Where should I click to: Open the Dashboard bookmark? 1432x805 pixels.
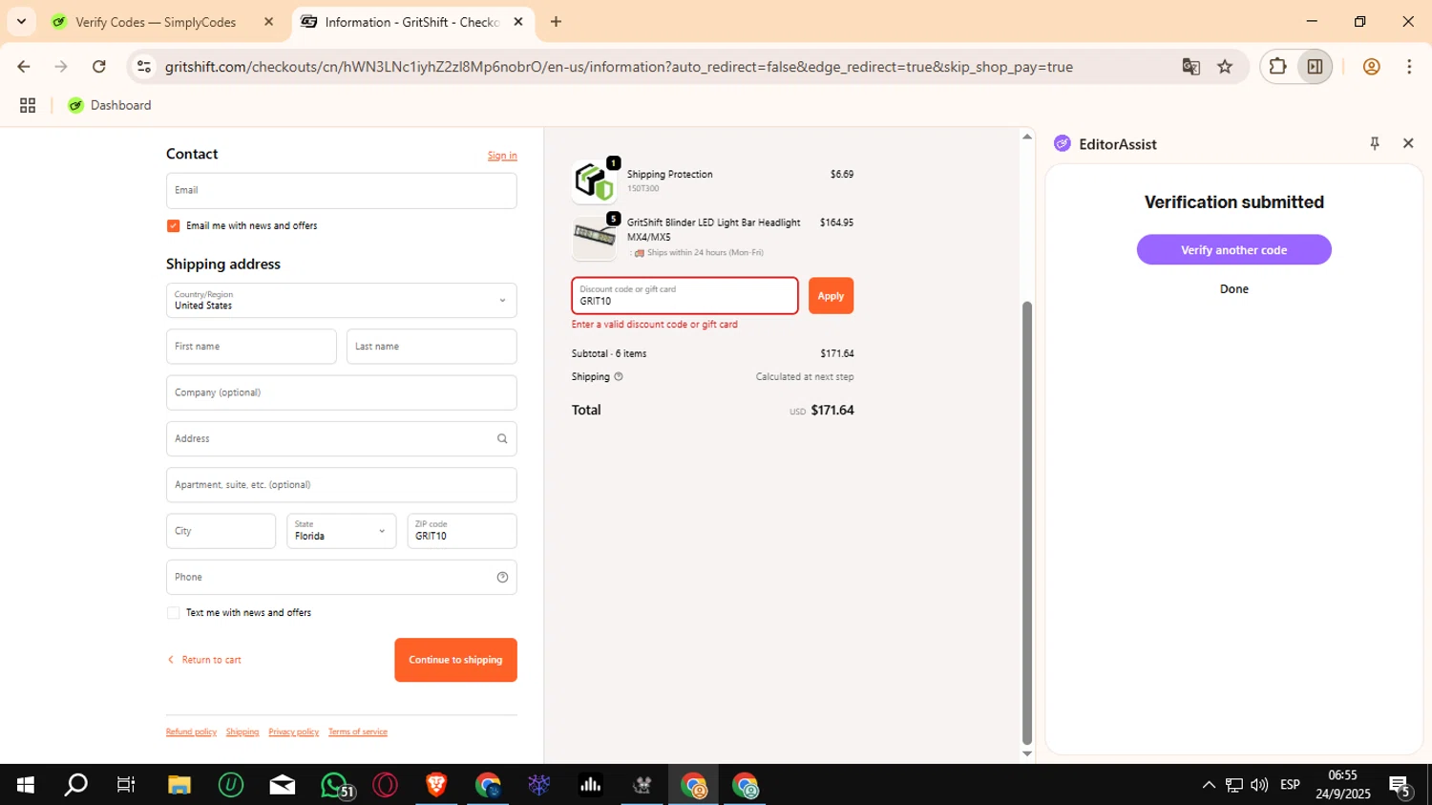(x=110, y=105)
